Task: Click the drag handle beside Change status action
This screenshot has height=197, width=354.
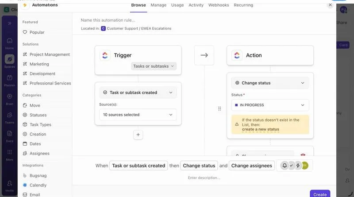Action: coord(219,108)
